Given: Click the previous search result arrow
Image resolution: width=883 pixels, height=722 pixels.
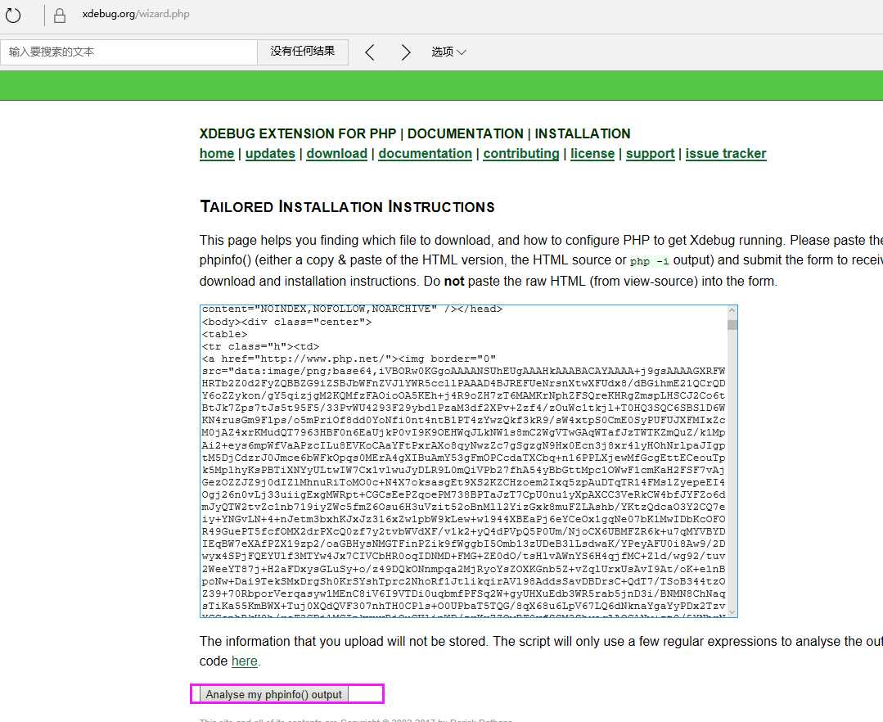Looking at the screenshot, I should tap(370, 52).
